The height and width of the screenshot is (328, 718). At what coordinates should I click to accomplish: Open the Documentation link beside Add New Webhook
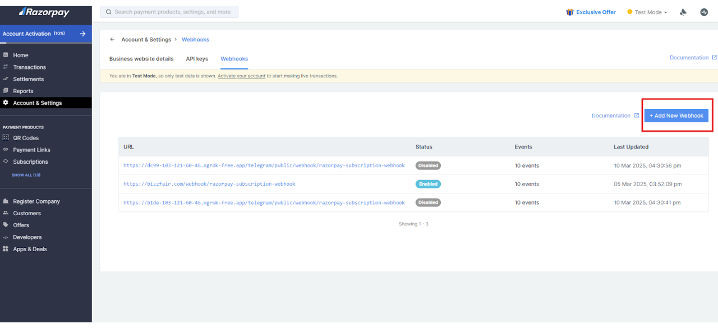pyautogui.click(x=611, y=116)
